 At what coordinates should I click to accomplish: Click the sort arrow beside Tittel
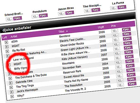(67, 31)
